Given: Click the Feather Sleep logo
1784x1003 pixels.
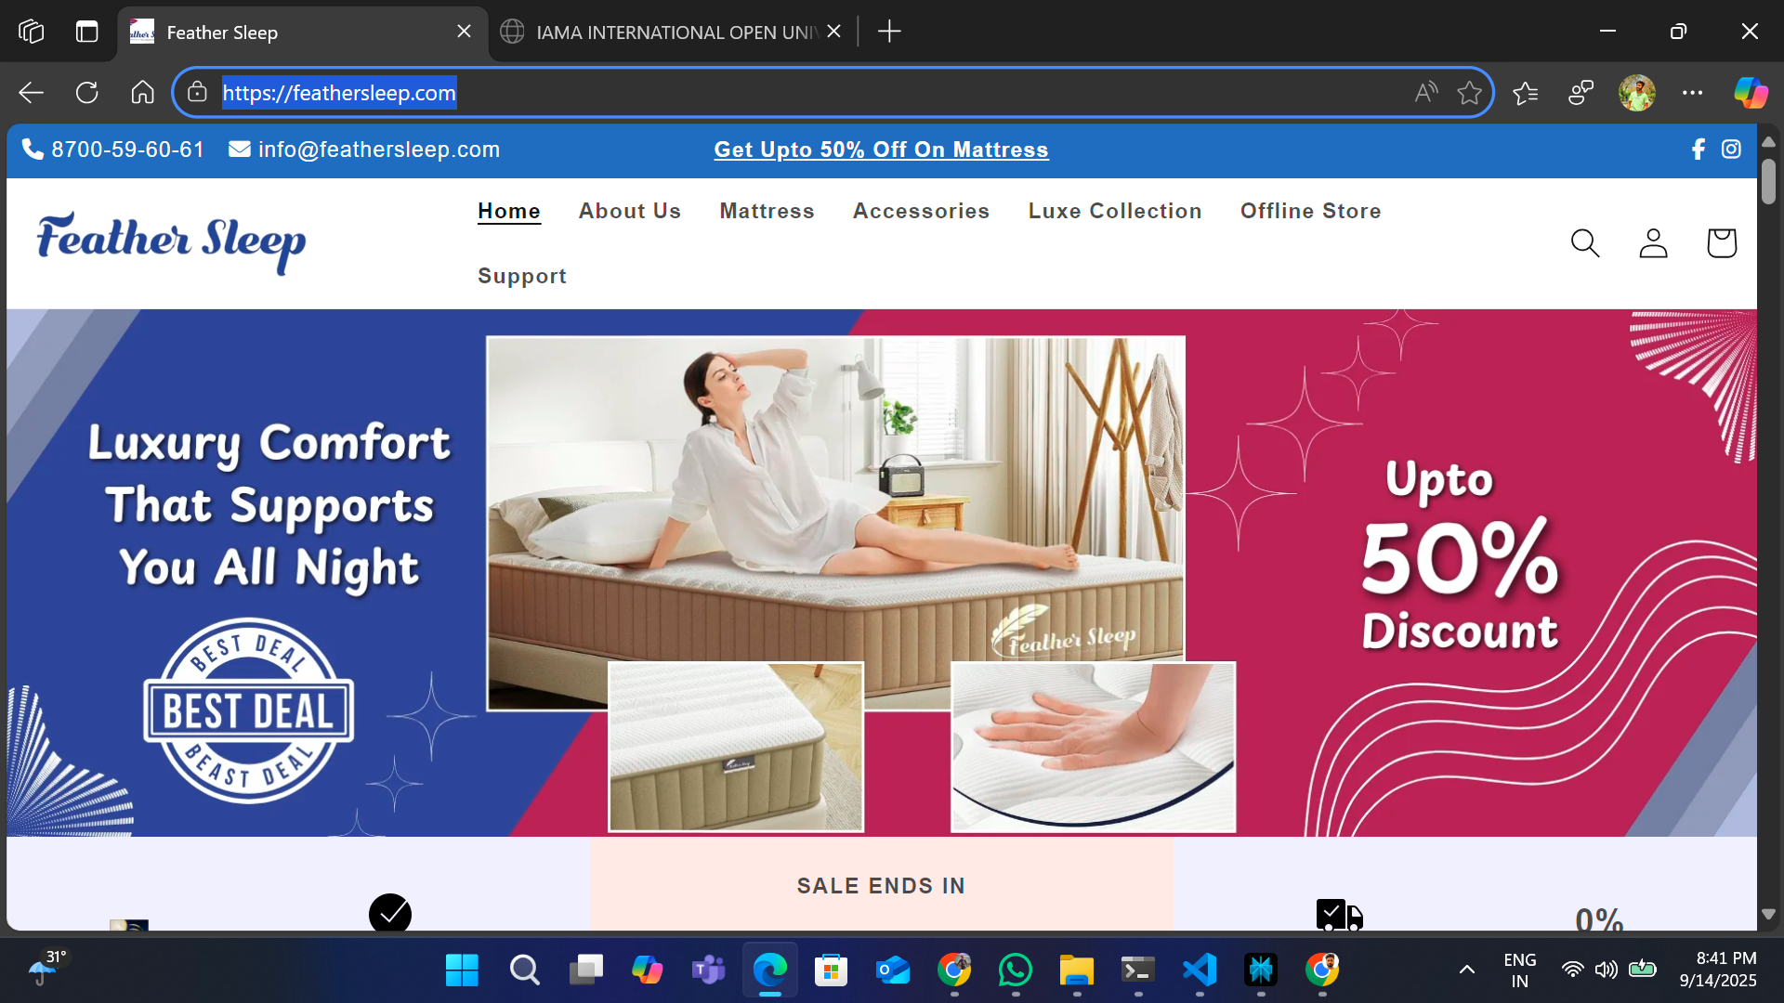Looking at the screenshot, I should (171, 242).
